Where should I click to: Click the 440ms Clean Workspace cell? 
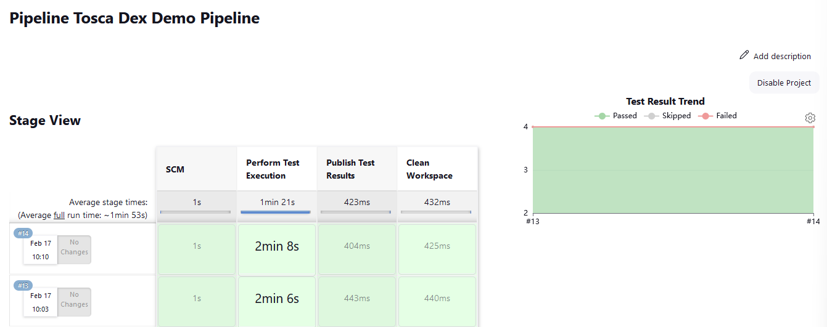[437, 299]
